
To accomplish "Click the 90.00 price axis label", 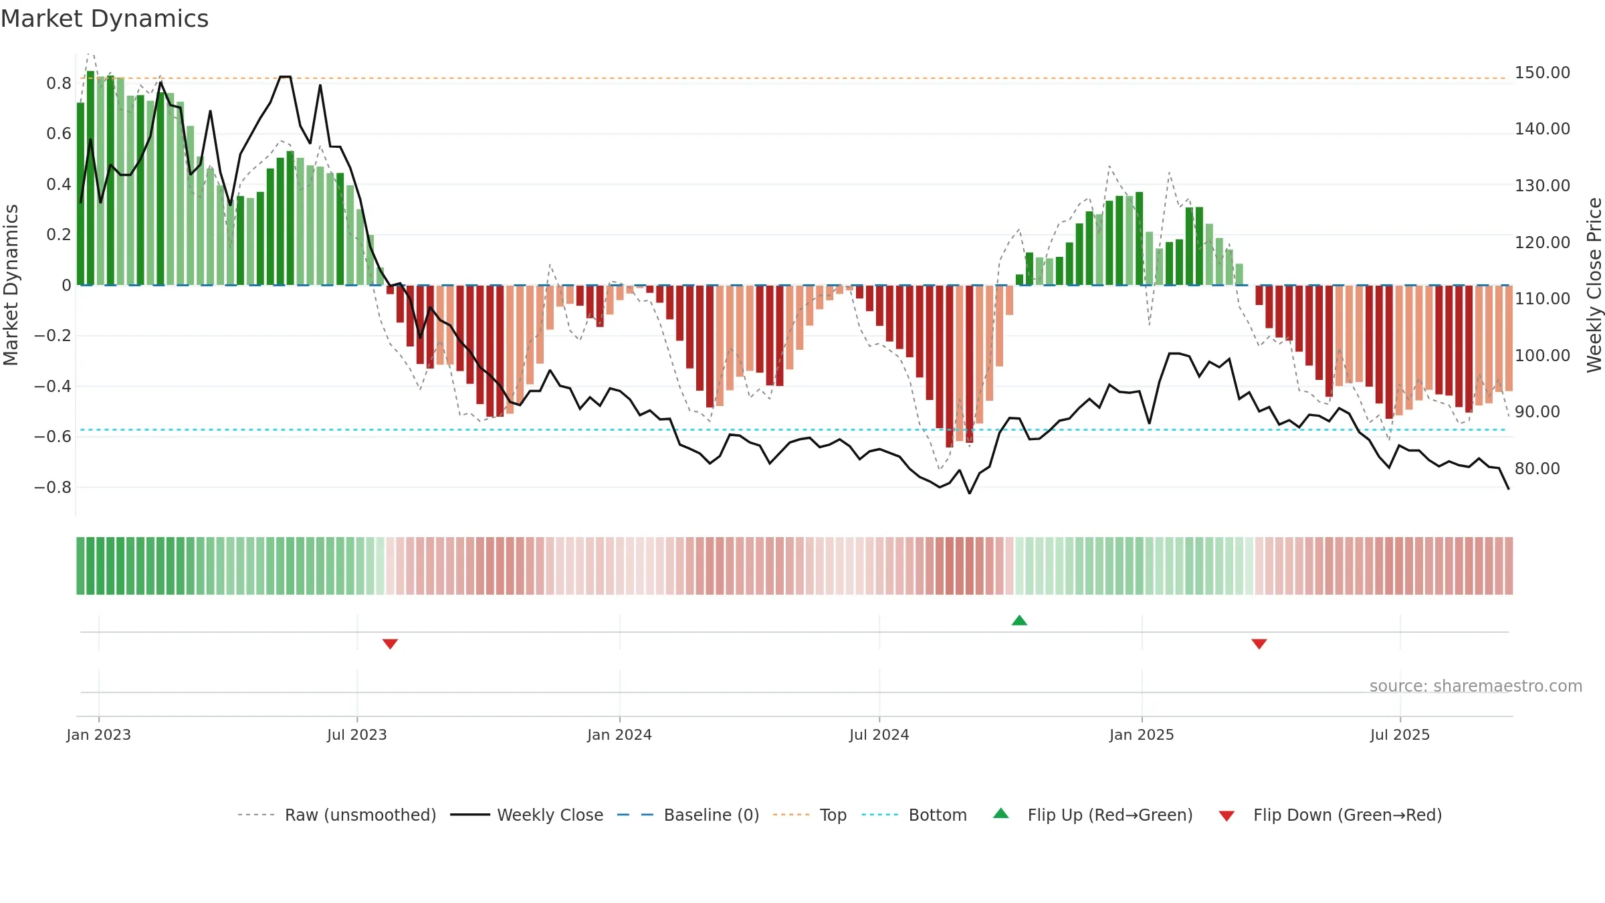I will [1537, 411].
